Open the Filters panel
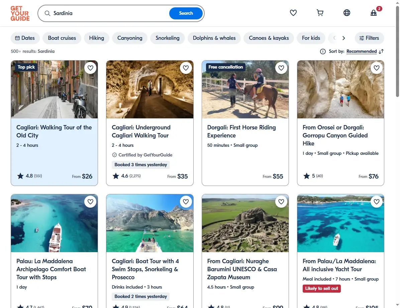This screenshot has width=400, height=308. [369, 38]
